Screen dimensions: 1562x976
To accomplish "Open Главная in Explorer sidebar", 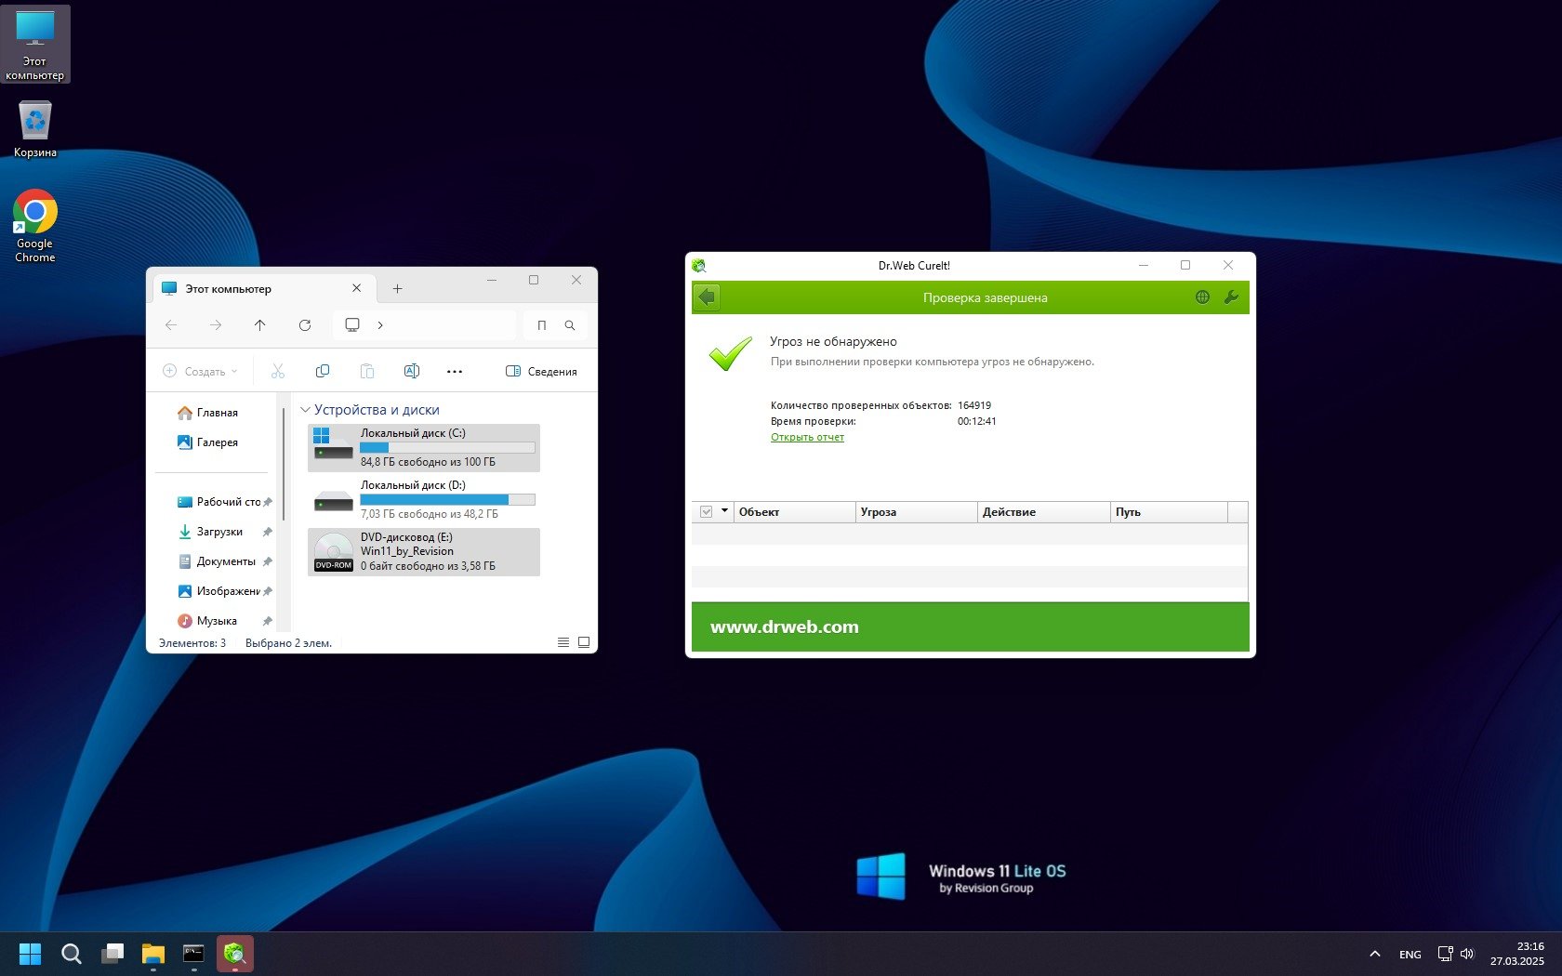I will (x=216, y=413).
